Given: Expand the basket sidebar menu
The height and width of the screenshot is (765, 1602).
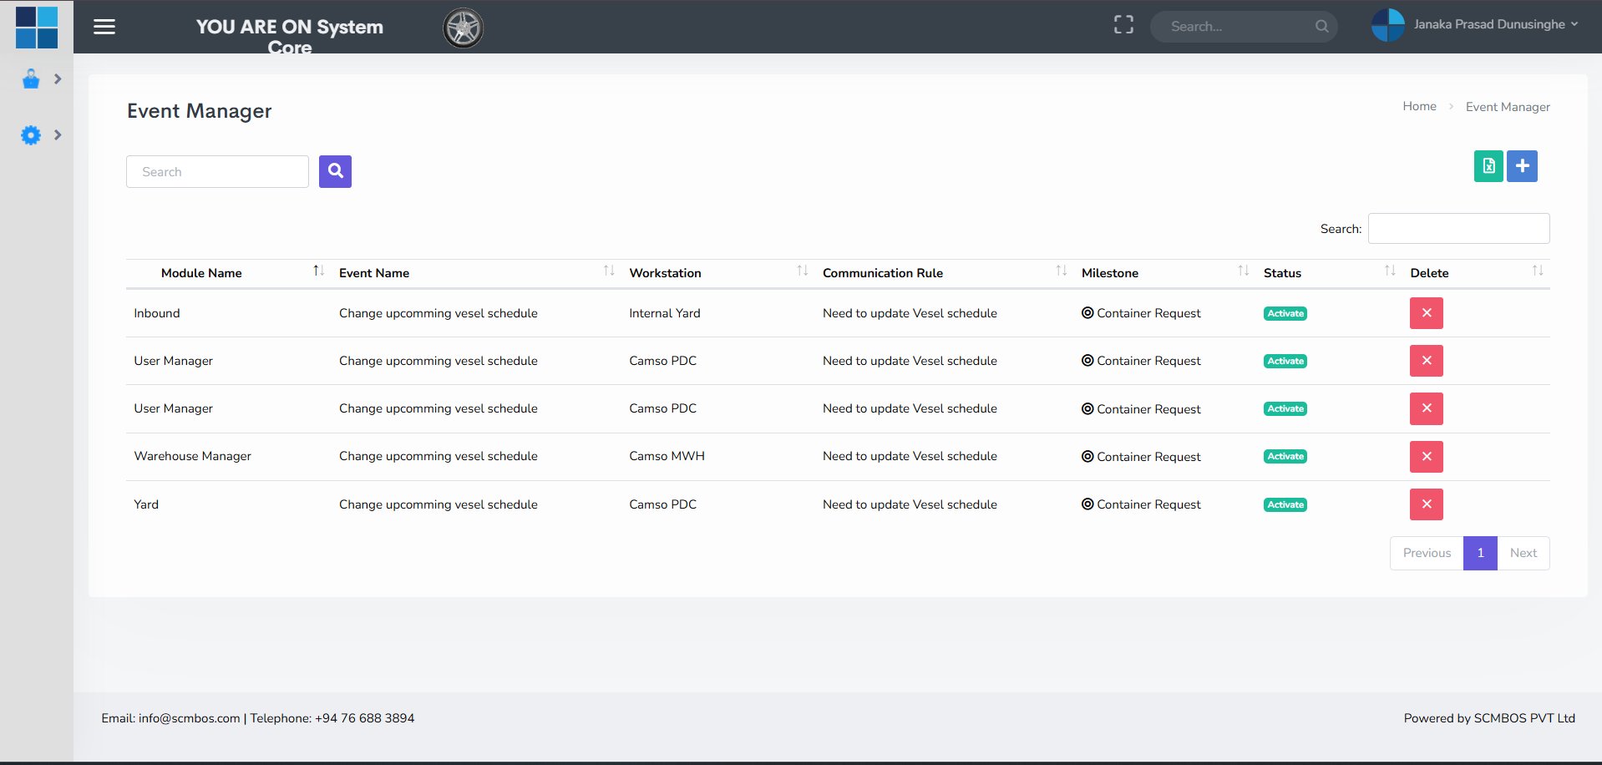Looking at the screenshot, I should click(40, 79).
